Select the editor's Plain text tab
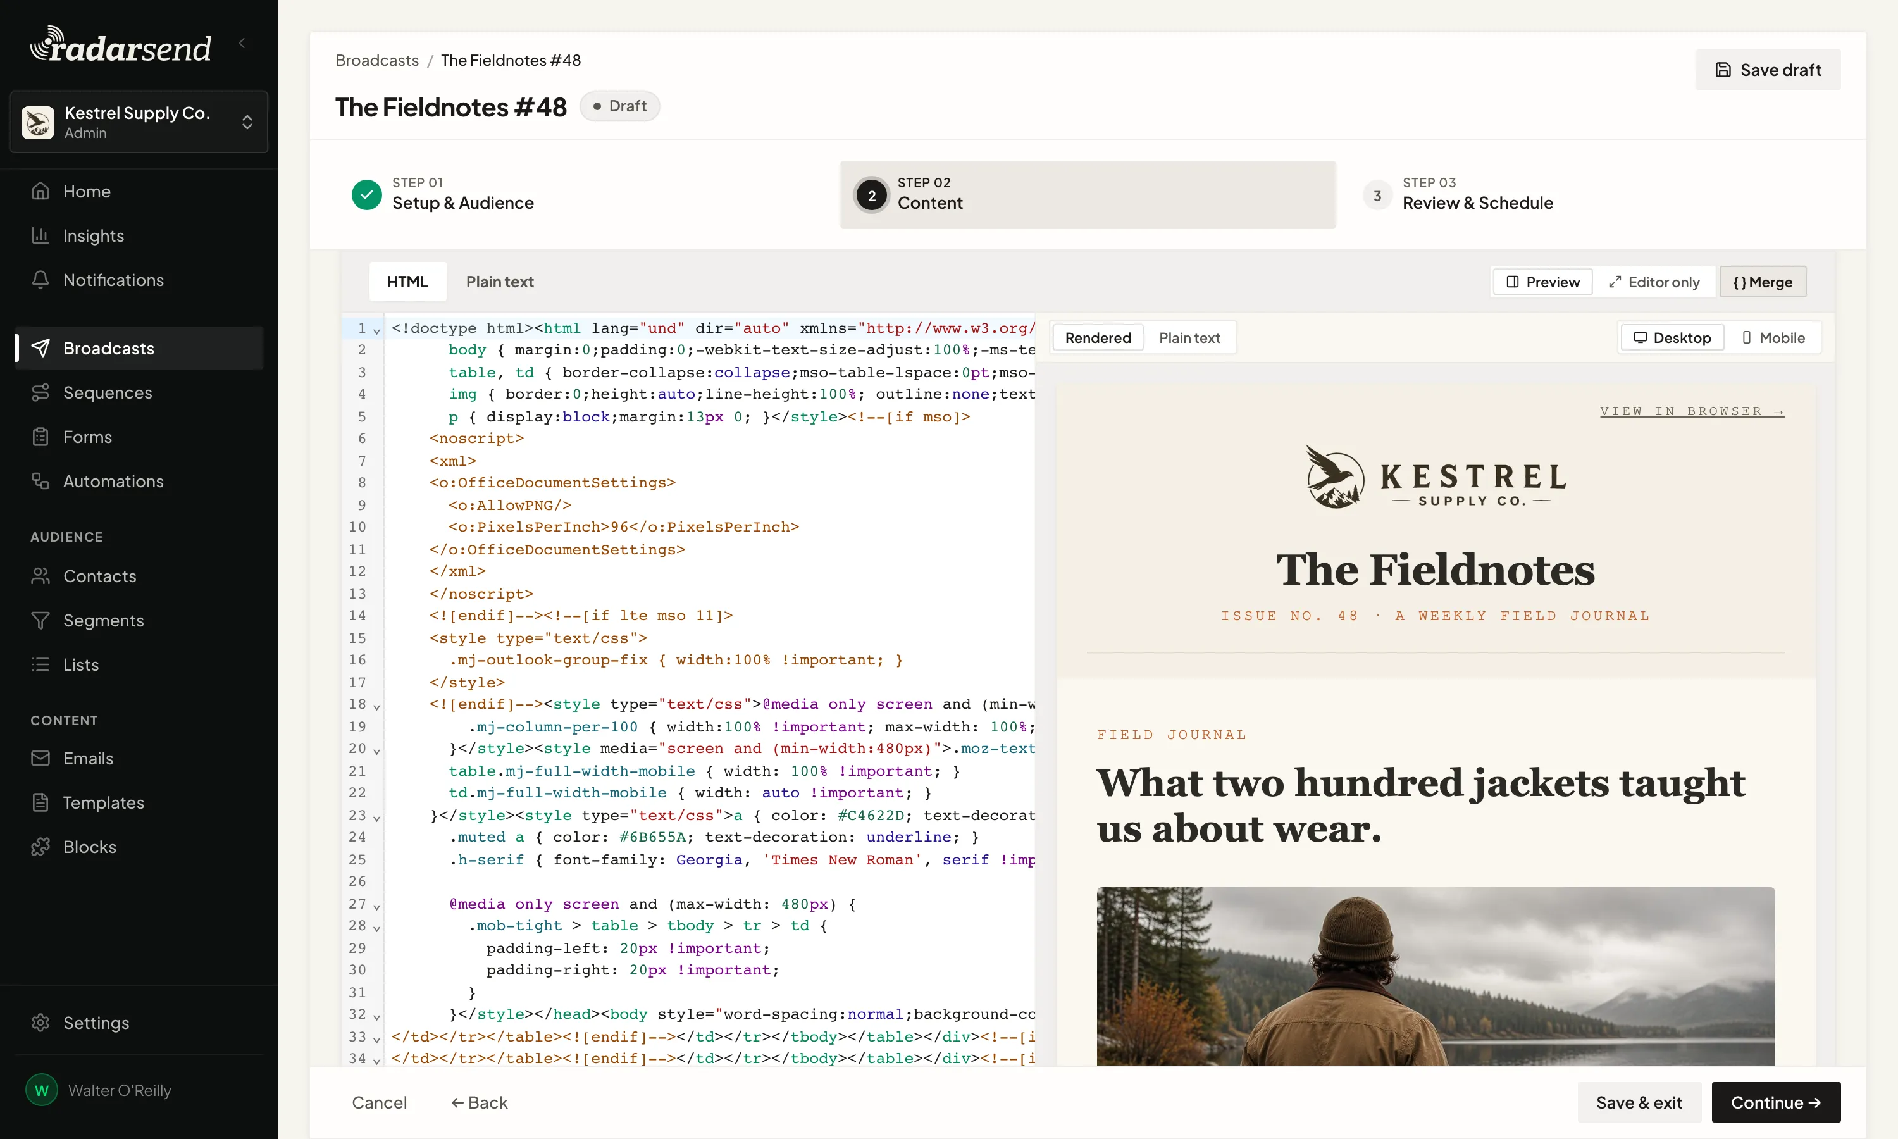This screenshot has width=1898, height=1139. [500, 282]
